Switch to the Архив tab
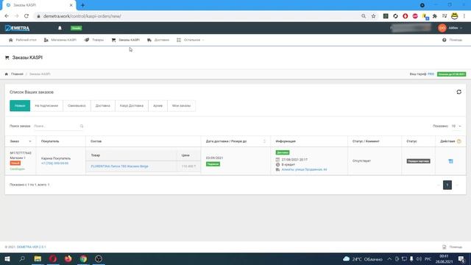471x265 pixels. [x=157, y=106]
